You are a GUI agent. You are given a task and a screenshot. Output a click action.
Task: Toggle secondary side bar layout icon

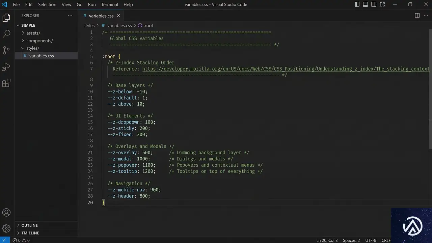point(374,4)
